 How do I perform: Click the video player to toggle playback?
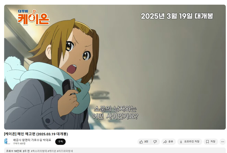tap(115, 67)
